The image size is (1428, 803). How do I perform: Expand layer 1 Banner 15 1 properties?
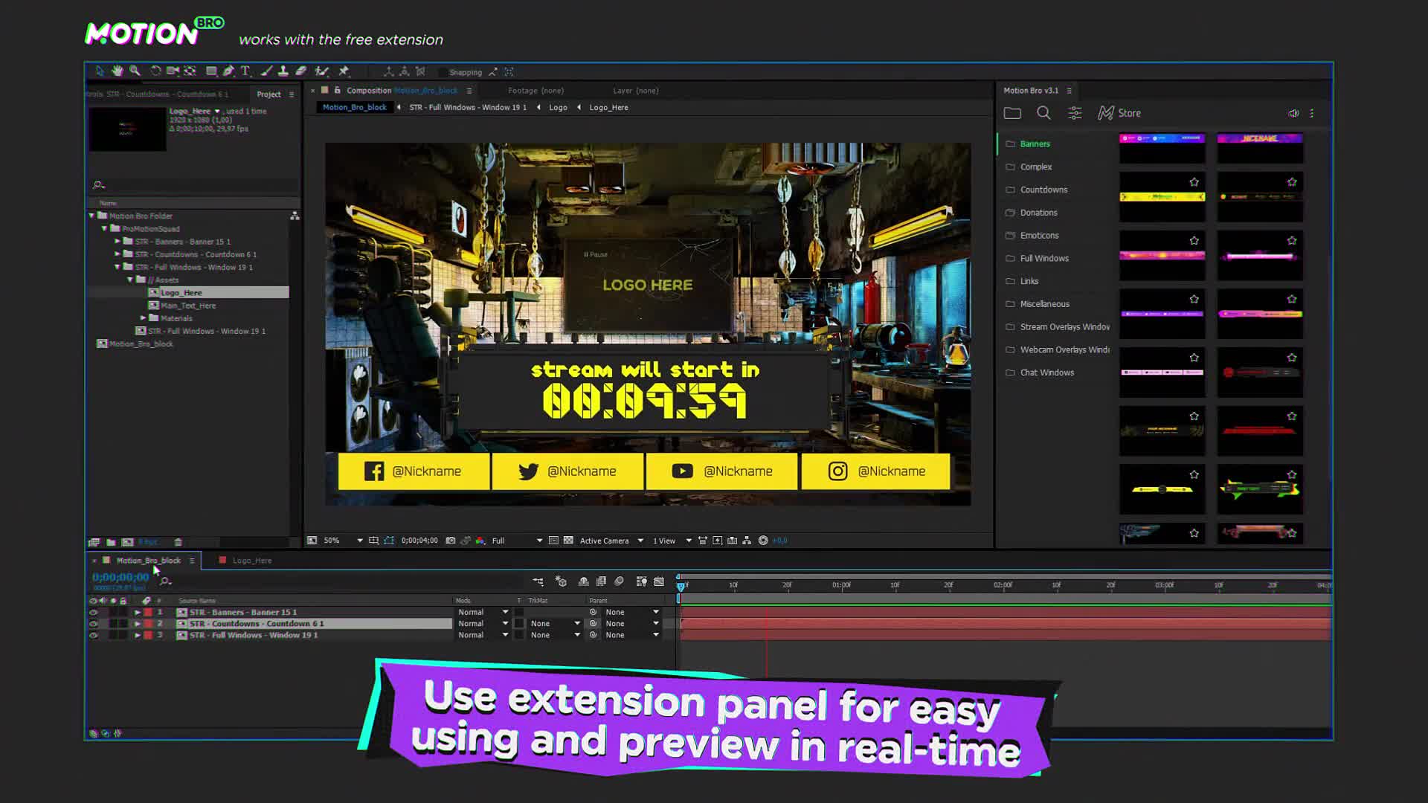pyautogui.click(x=137, y=613)
